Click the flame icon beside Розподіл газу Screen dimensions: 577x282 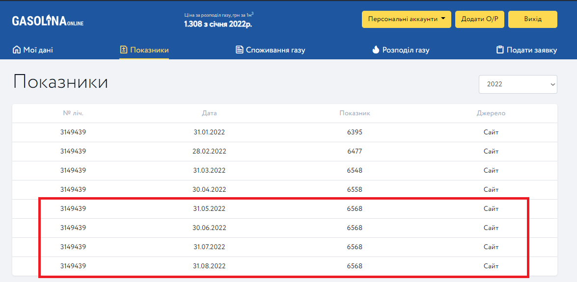pyautogui.click(x=376, y=50)
